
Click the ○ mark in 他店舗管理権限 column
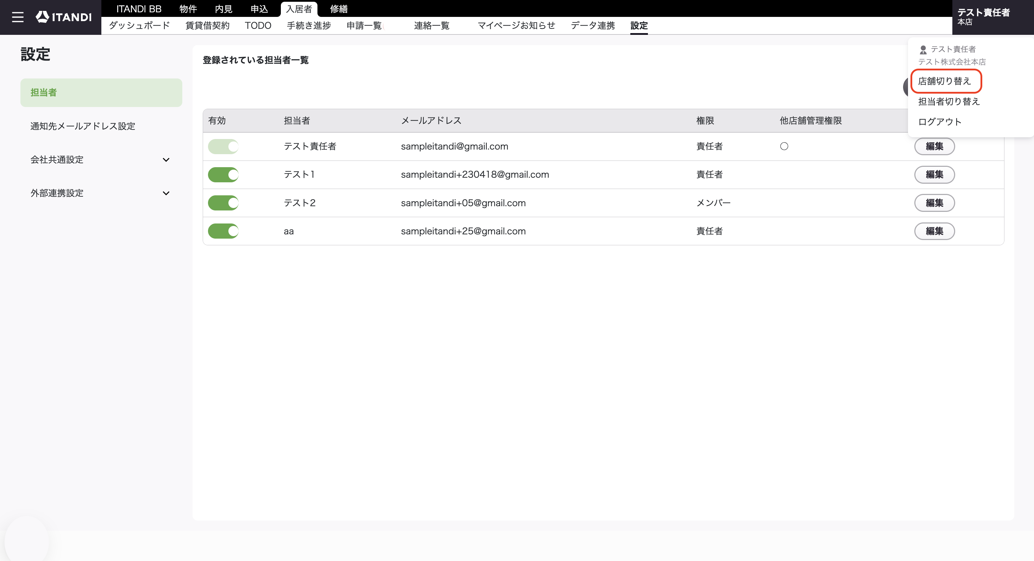pos(784,146)
